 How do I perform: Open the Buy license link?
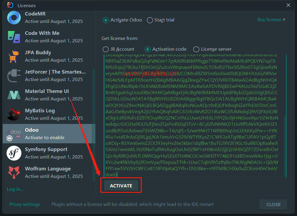[x=271, y=20]
